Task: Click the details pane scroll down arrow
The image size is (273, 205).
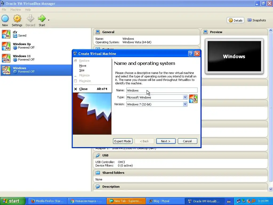Action: [271, 189]
